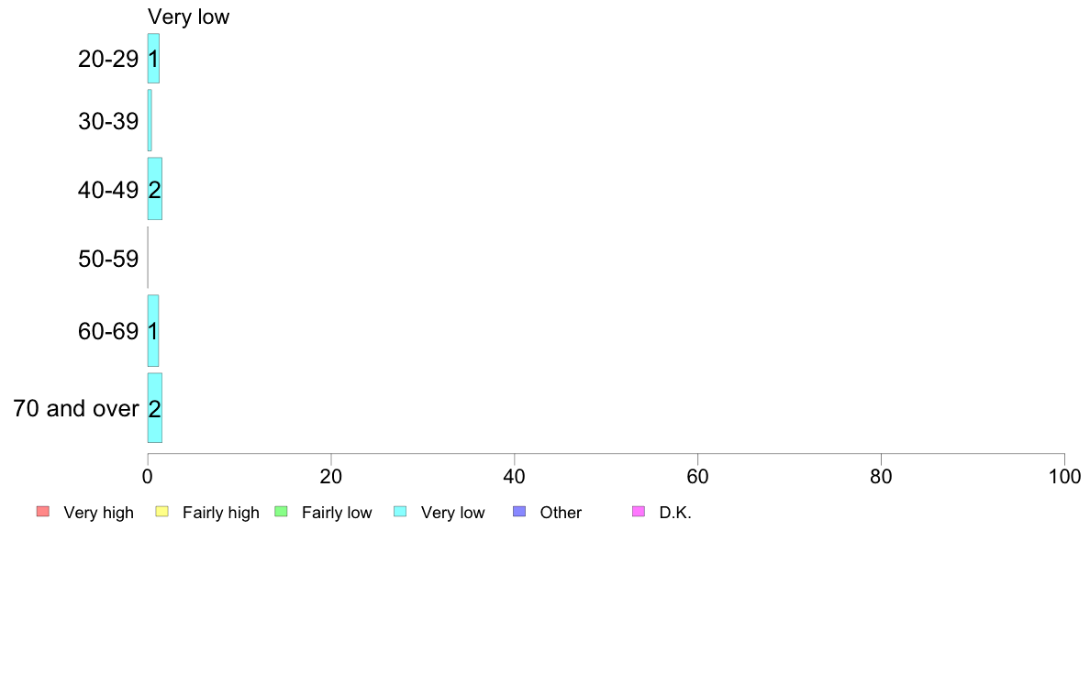Click the 40 tick label on x-axis

(x=515, y=477)
